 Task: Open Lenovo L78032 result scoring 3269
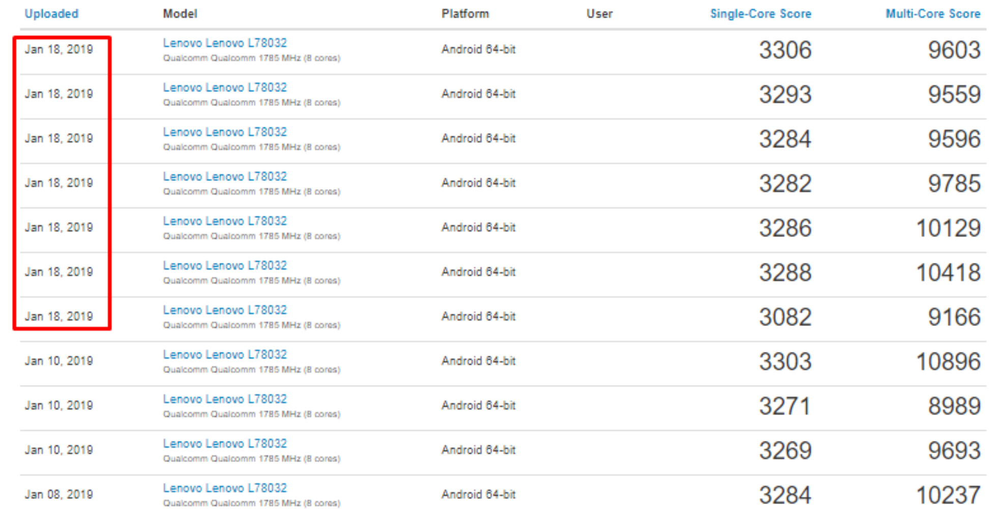[225, 444]
